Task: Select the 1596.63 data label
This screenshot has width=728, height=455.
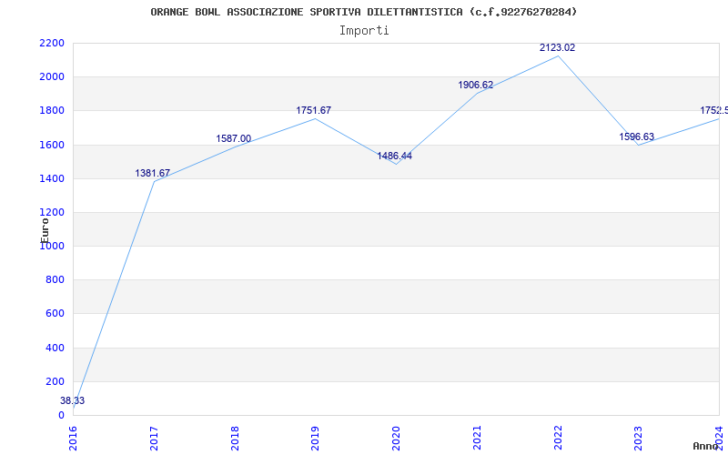Action: click(636, 137)
